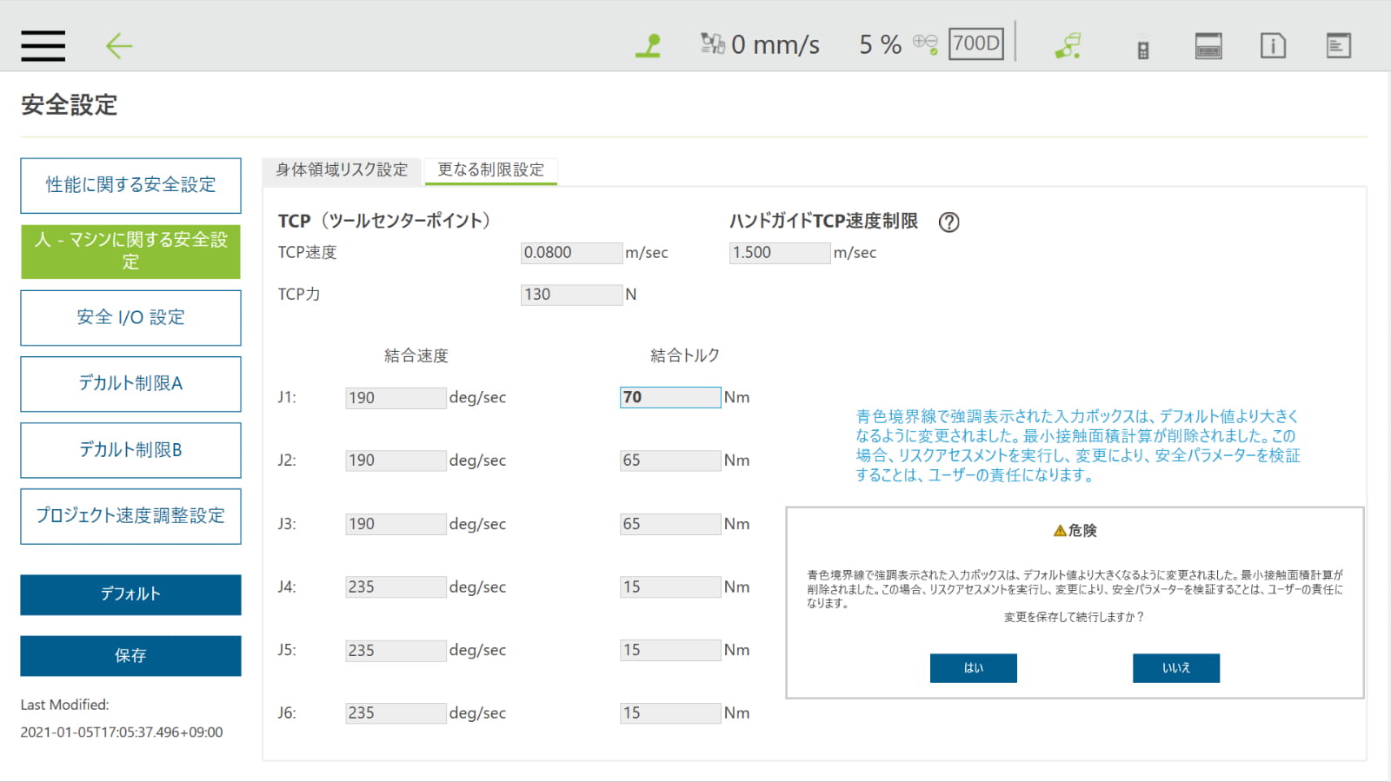
Task: Edit J4 joint speed field
Action: [x=396, y=587]
